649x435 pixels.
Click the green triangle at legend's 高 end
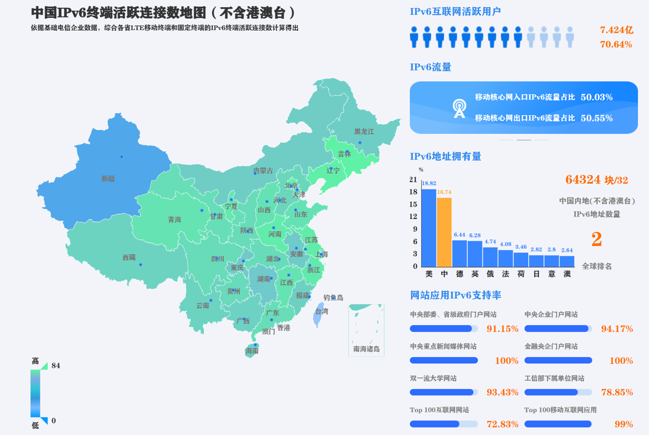pos(44,366)
